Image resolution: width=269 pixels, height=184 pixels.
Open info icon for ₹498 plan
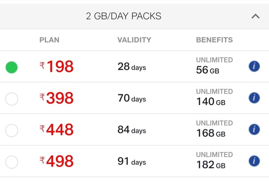point(254,161)
